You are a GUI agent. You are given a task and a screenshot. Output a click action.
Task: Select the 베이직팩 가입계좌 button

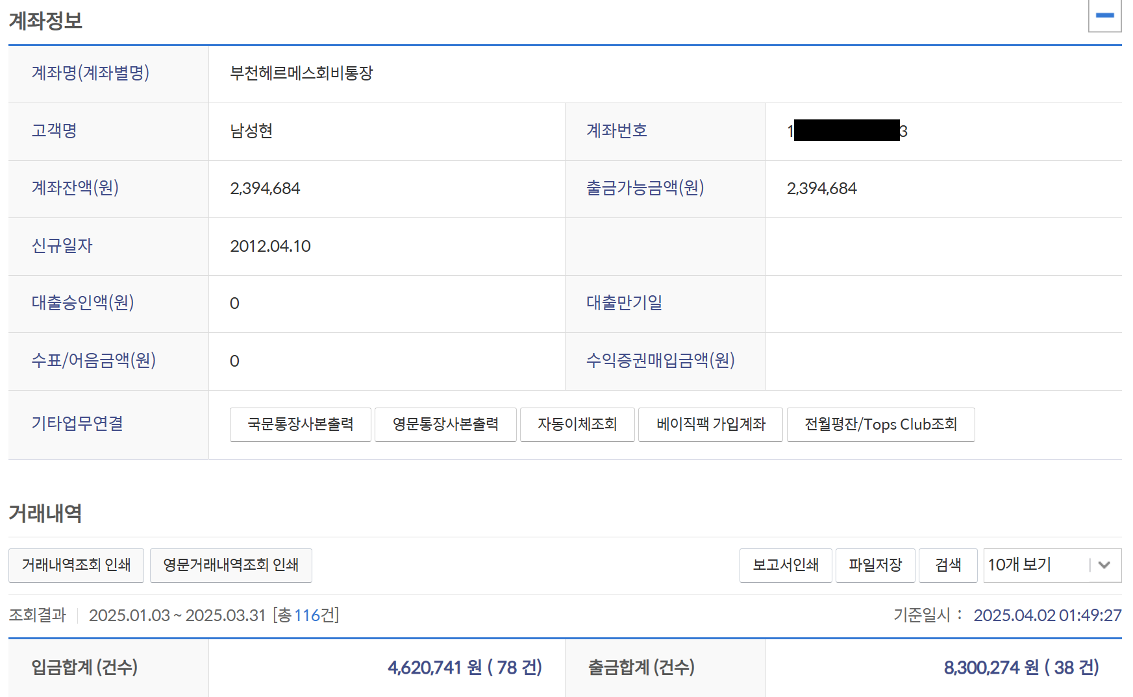point(710,424)
